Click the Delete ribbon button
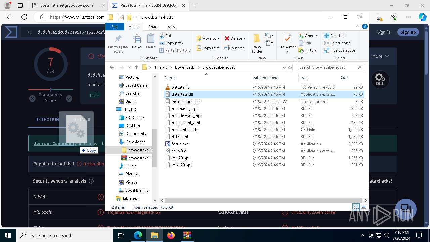The width and height of the screenshot is (430, 242). pos(235,38)
